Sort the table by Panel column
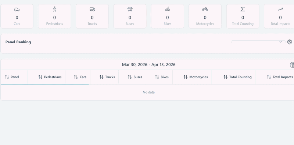 tap(12, 77)
